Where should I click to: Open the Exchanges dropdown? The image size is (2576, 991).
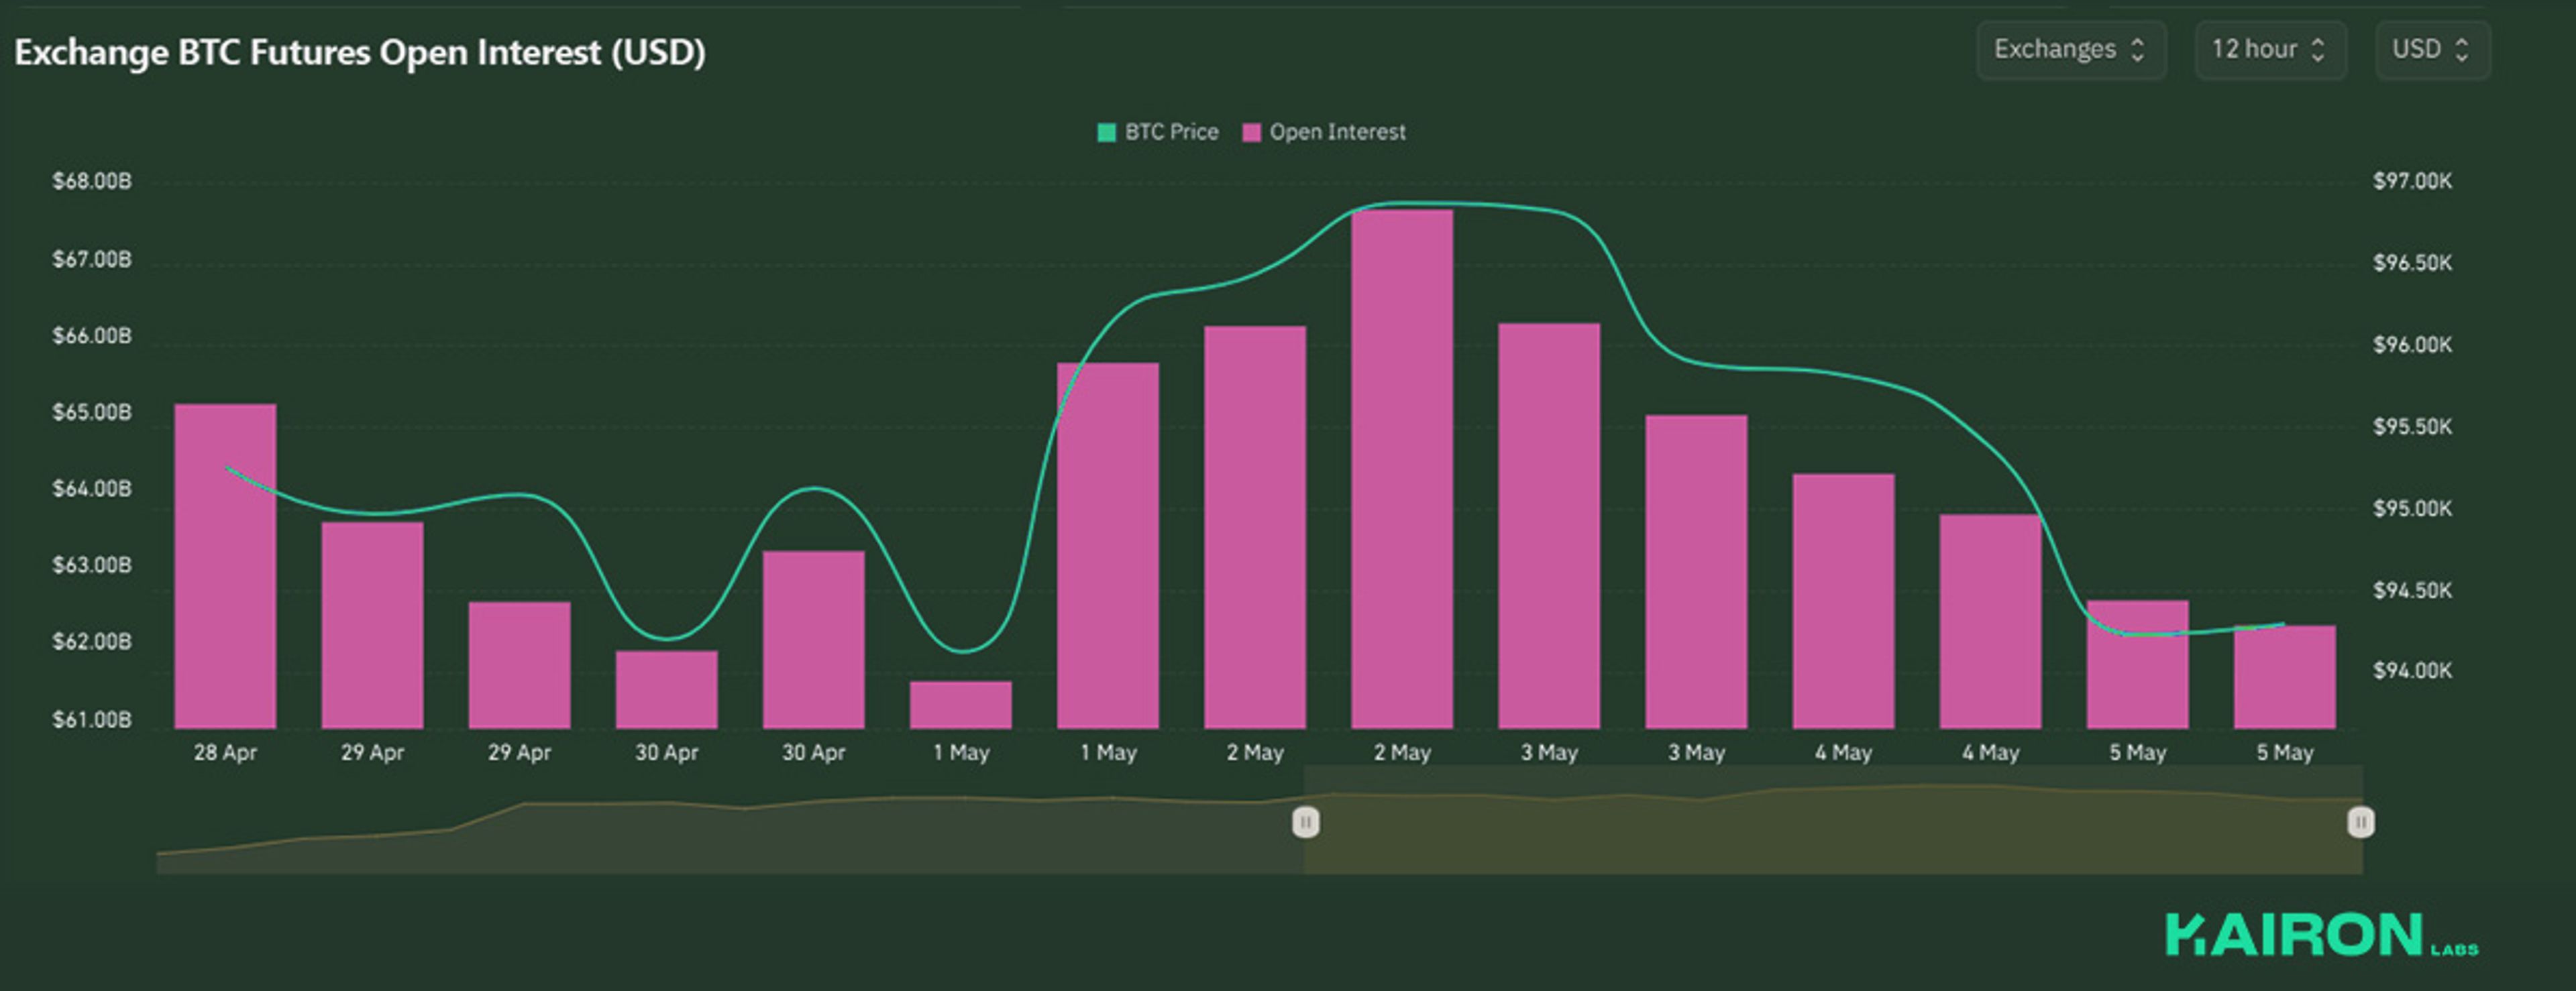pos(2069,50)
